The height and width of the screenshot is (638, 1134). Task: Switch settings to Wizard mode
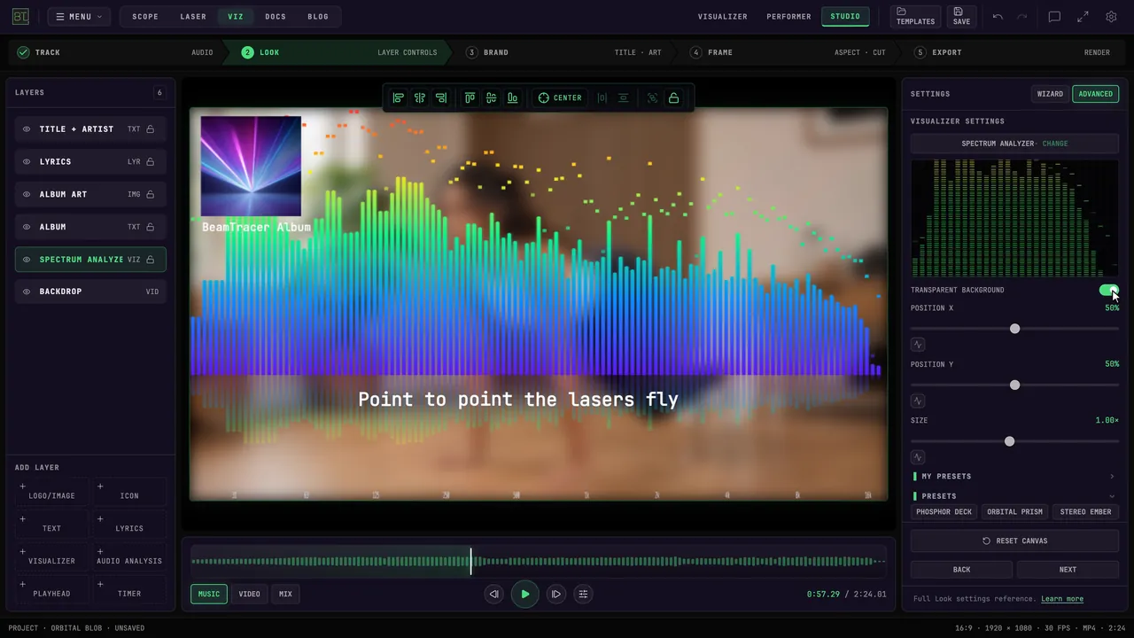pyautogui.click(x=1050, y=94)
